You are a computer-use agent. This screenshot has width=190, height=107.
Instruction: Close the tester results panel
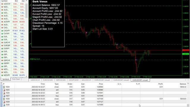[1, 83]
